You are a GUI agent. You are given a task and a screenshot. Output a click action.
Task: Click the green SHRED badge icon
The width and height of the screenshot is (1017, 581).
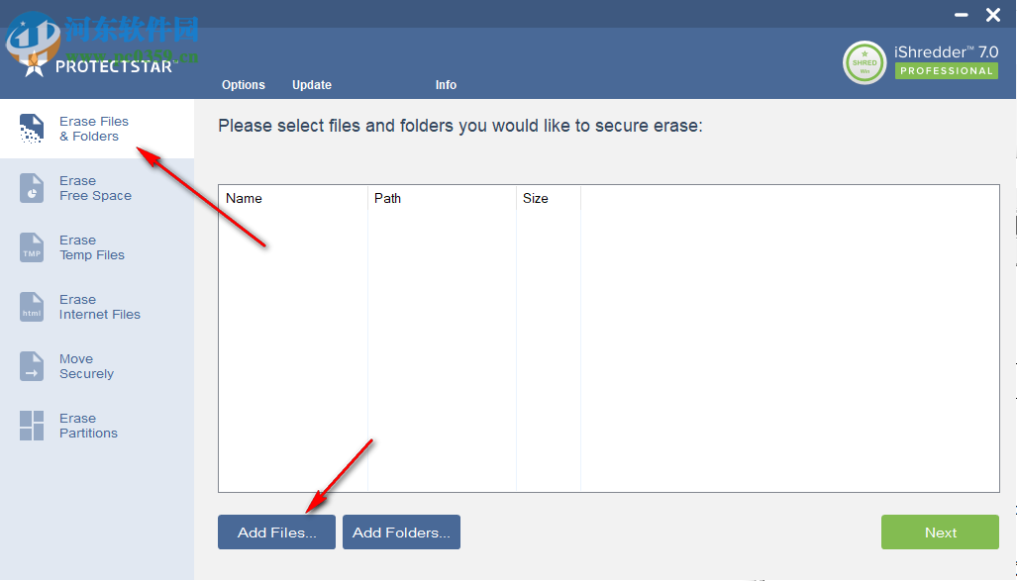(864, 62)
